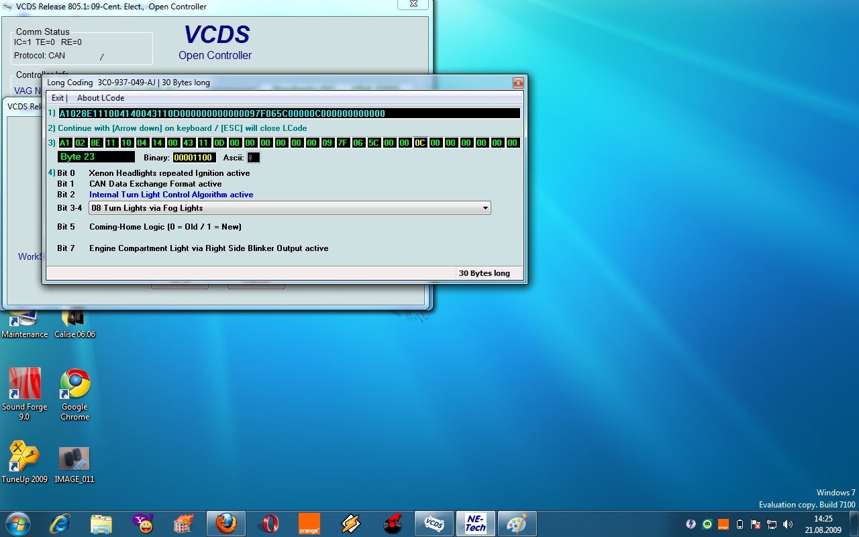The height and width of the screenshot is (537, 859).
Task: Open Sound Forge 9.0 desktop shortcut
Action: [24, 395]
